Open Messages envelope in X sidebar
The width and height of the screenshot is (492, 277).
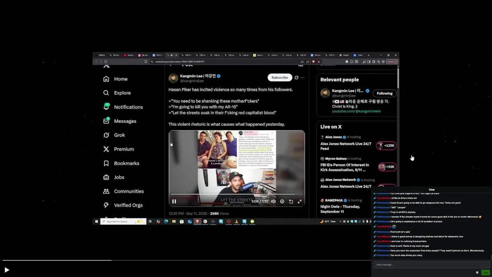106,121
